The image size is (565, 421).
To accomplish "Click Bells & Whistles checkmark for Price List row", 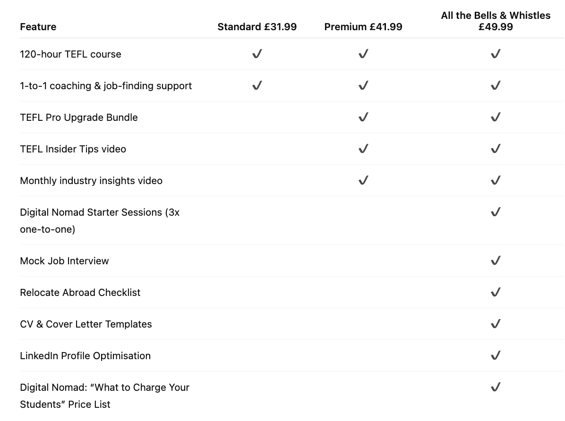I will (x=496, y=387).
